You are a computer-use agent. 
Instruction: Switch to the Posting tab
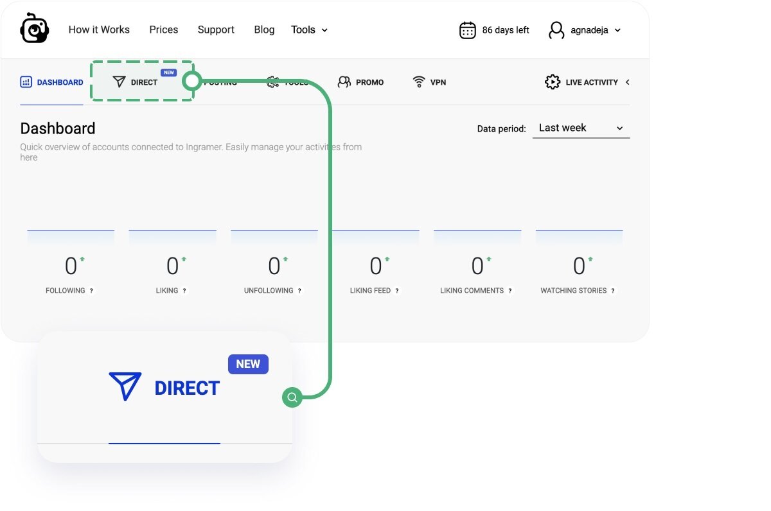coord(220,82)
